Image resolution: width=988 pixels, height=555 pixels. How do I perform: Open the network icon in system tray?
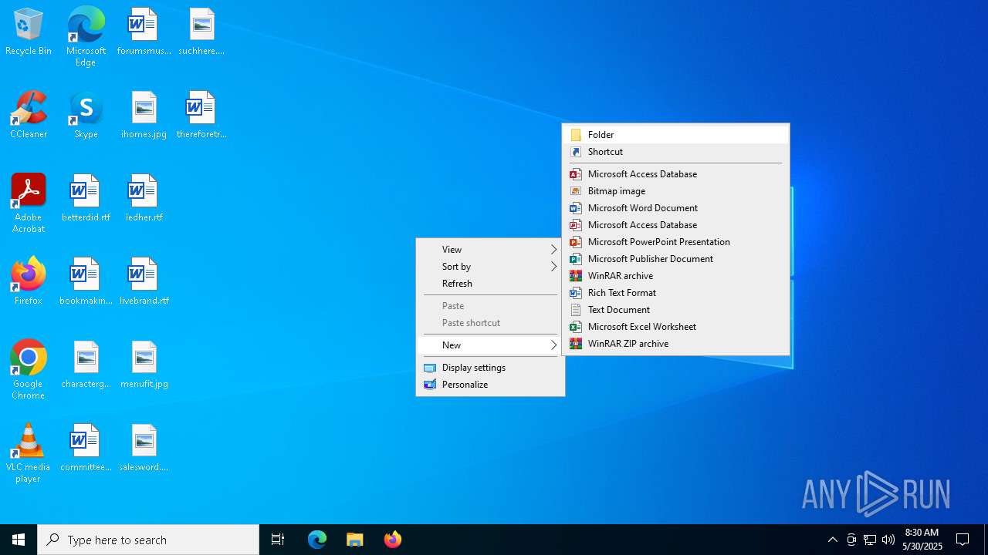click(870, 540)
